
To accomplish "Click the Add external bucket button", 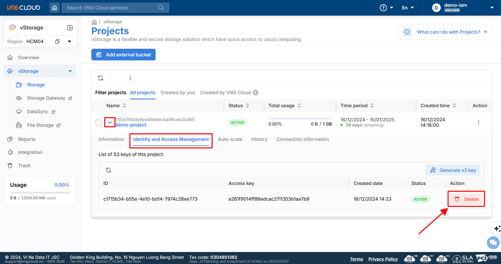I will pos(124,55).
